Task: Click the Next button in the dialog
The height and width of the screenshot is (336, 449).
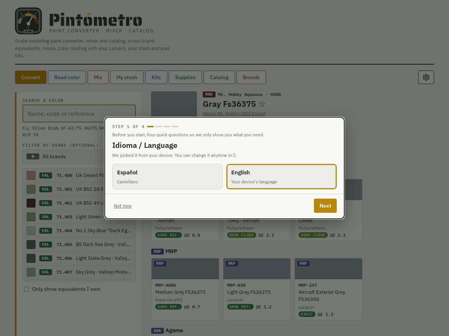Action: click(325, 206)
